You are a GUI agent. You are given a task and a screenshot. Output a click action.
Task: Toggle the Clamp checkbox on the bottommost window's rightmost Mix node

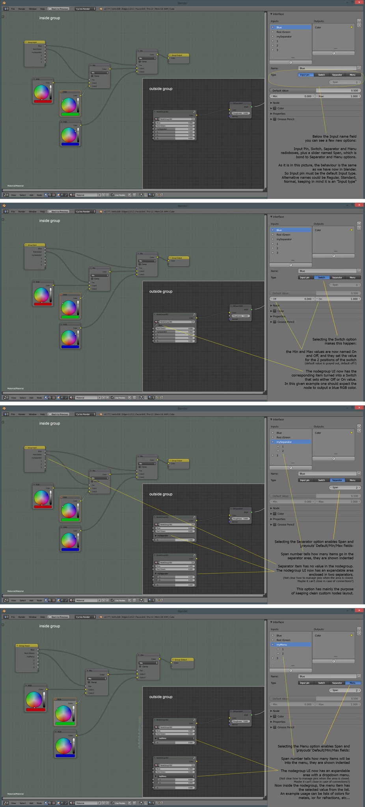pos(140,666)
